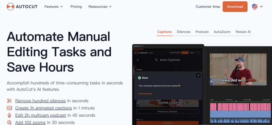The width and height of the screenshot is (272, 125).
Task: Click the translate icon next to Auto Captions
Action: point(156,60)
